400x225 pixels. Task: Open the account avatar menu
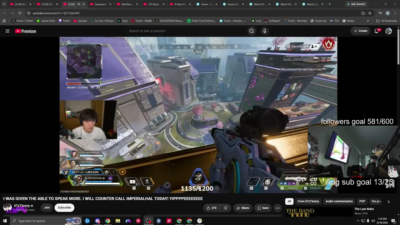pos(388,31)
